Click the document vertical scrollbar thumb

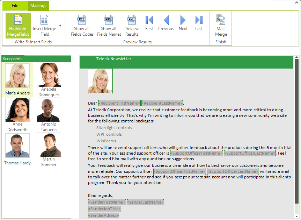[x=296, y=131]
